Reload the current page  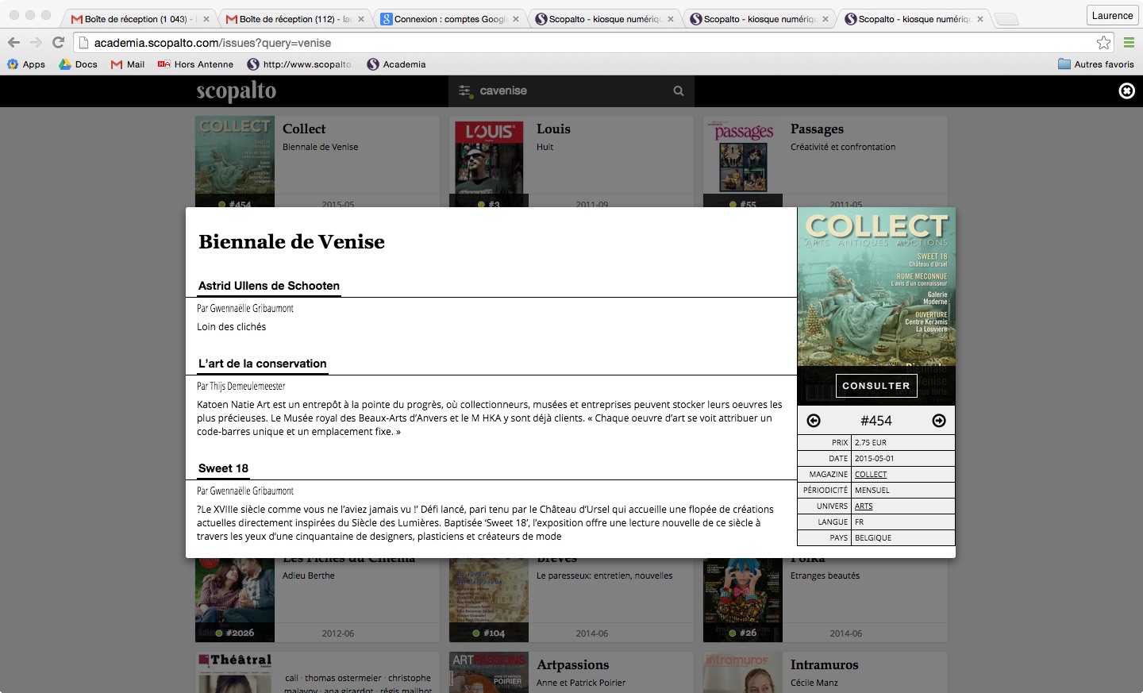click(x=58, y=43)
